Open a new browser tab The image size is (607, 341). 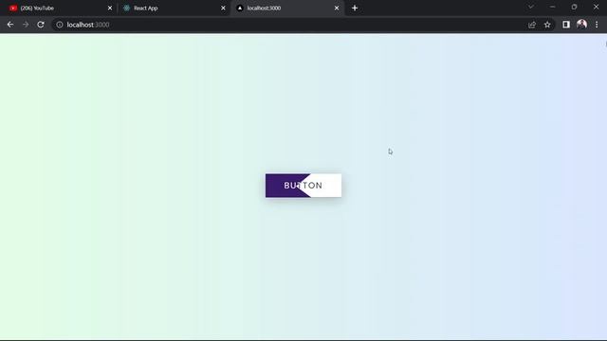tap(355, 9)
